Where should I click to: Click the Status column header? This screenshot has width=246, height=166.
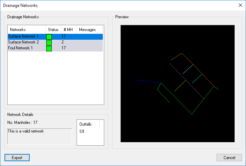click(53, 30)
